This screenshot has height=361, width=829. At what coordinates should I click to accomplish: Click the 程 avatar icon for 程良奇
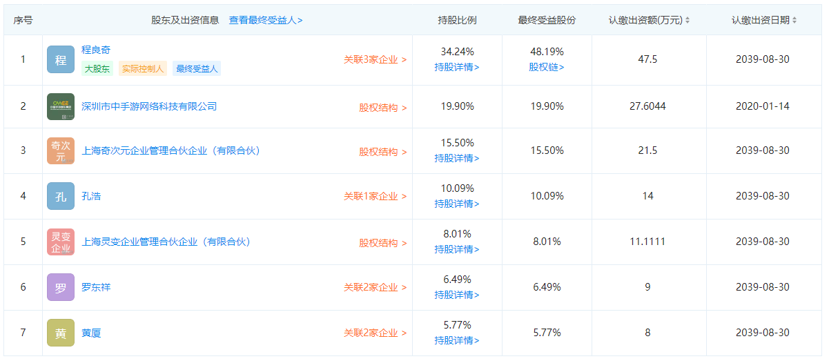(x=61, y=60)
